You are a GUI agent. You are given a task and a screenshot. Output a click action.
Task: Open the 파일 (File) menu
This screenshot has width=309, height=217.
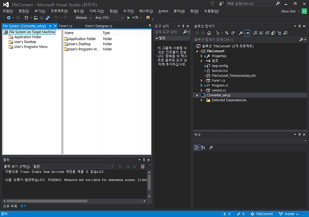click(8, 11)
